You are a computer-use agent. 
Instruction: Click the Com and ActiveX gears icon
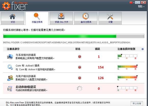pos(10,67)
